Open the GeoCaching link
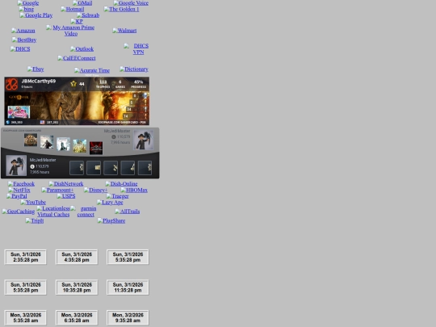Viewport: 436px width, 327px height. pos(19,212)
